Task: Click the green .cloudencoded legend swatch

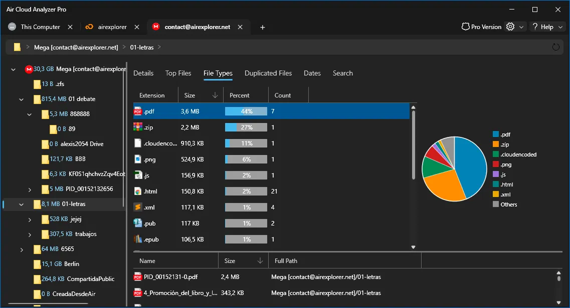Action: (496, 154)
